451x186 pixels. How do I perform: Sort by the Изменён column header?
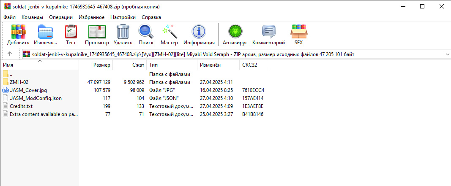coord(210,65)
